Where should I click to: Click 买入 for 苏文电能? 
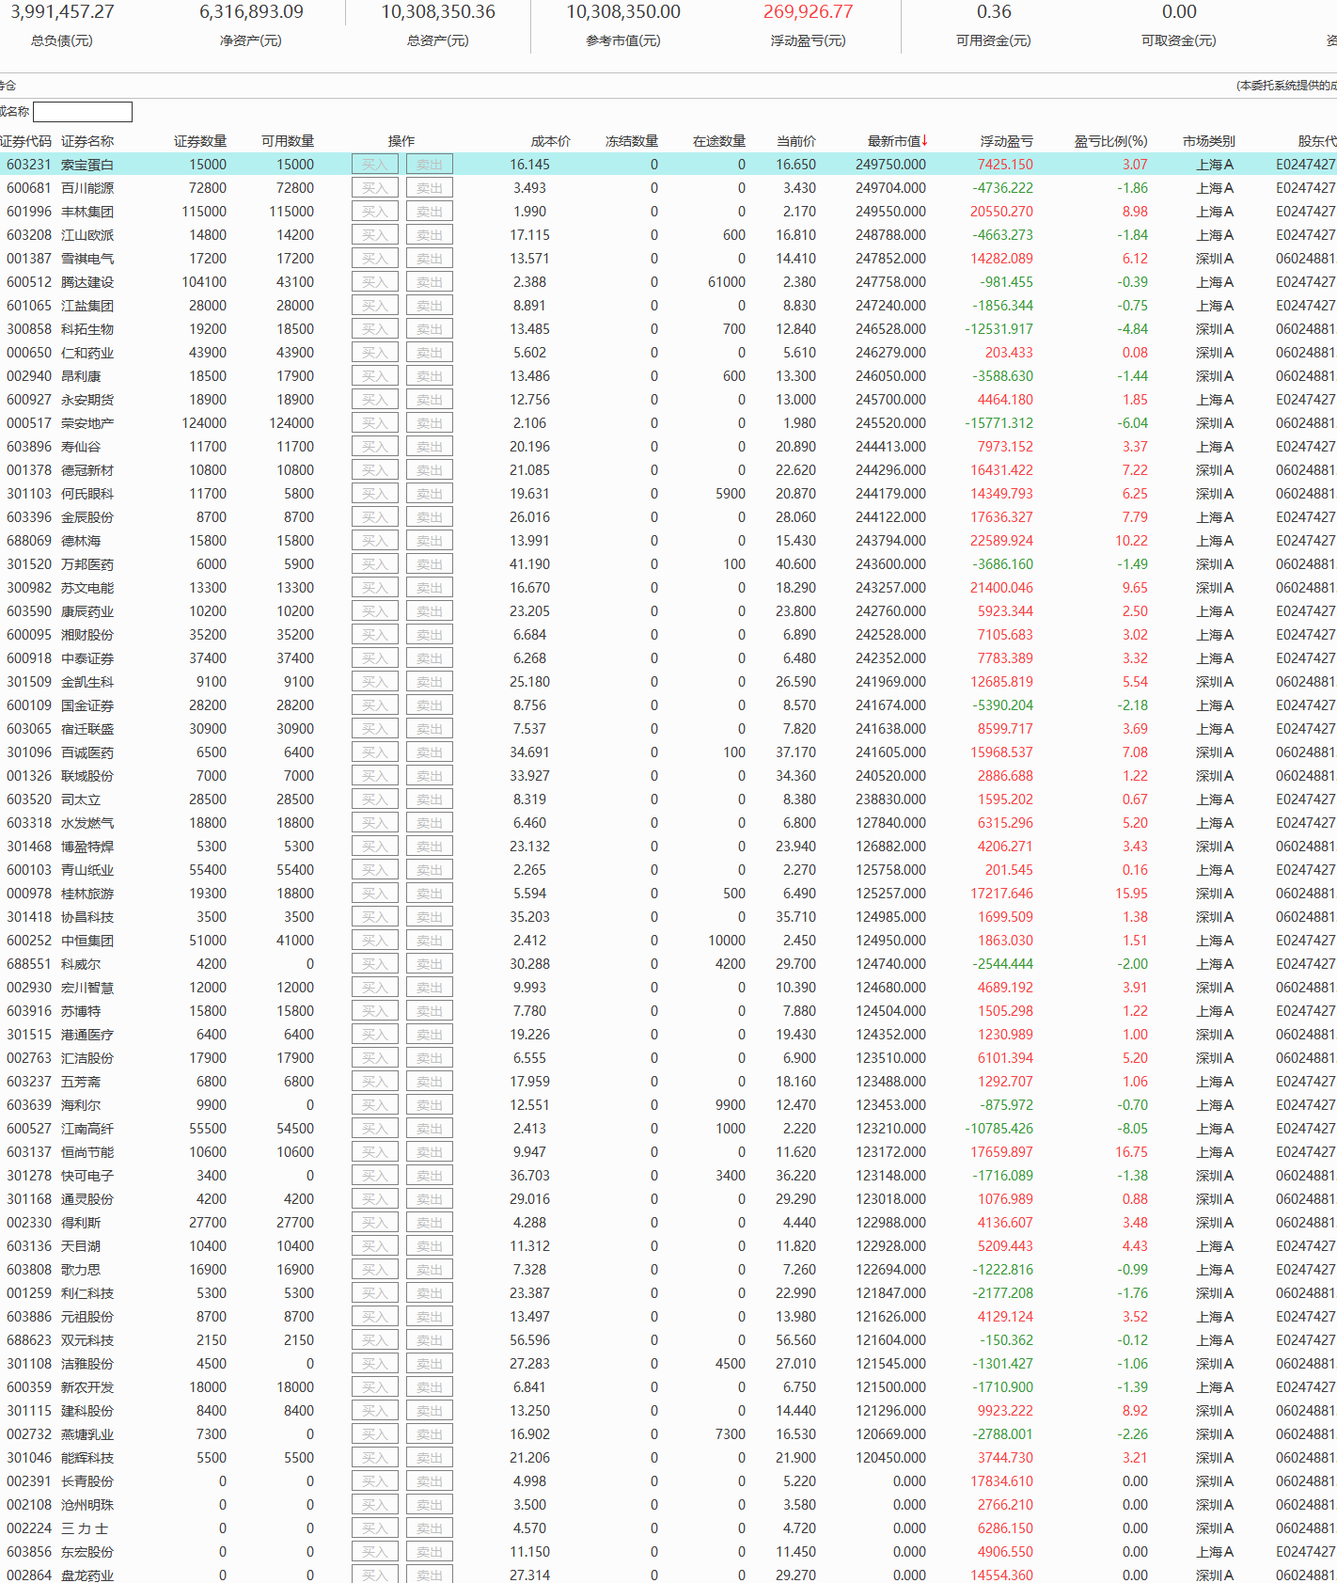point(375,588)
